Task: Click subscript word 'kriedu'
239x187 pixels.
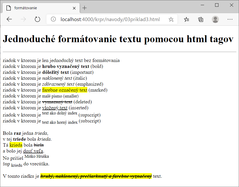Action: 17,165
